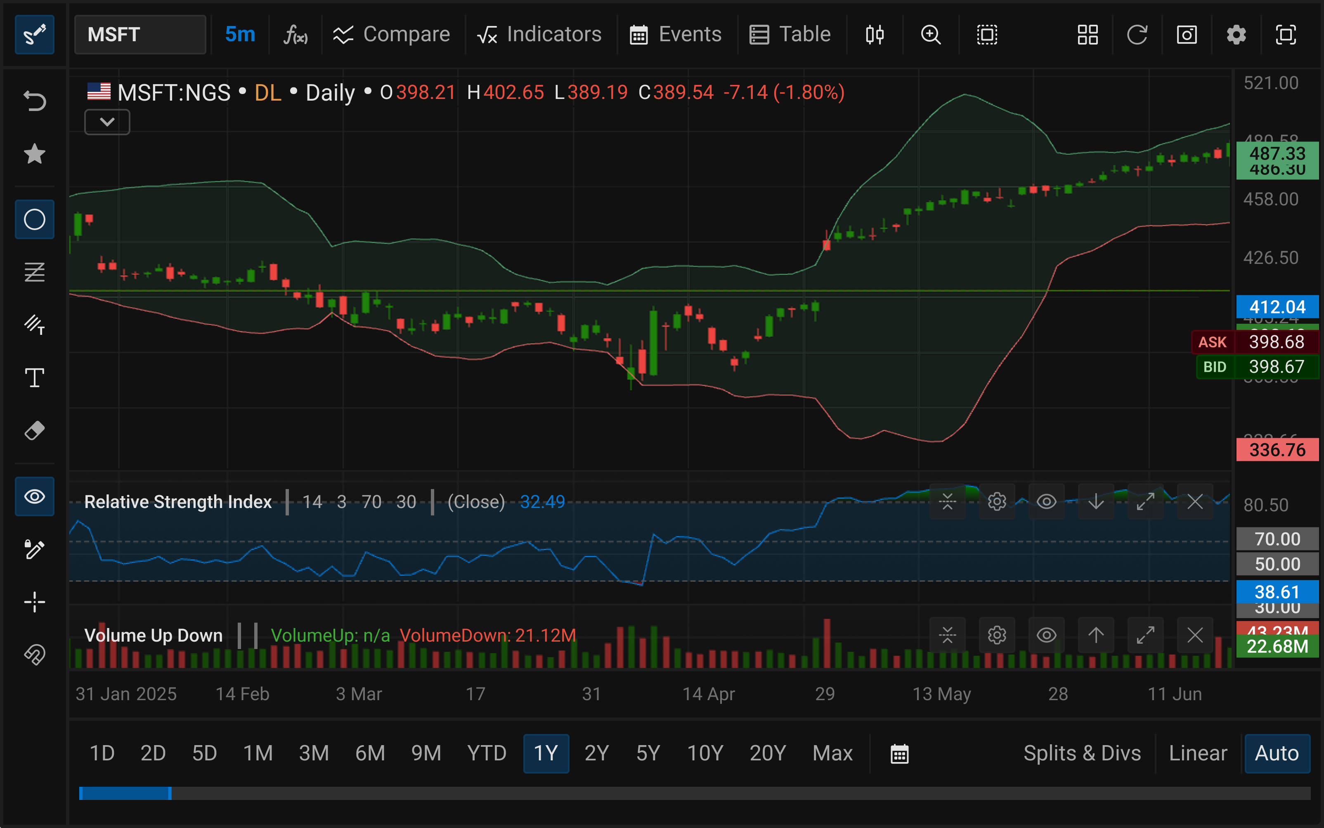The height and width of the screenshot is (828, 1324).
Task: Open Volume Up Down settings gear
Action: [x=997, y=635]
